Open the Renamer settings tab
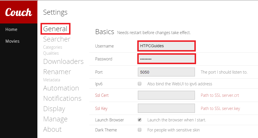This screenshot has width=258, height=138. pos(57,72)
